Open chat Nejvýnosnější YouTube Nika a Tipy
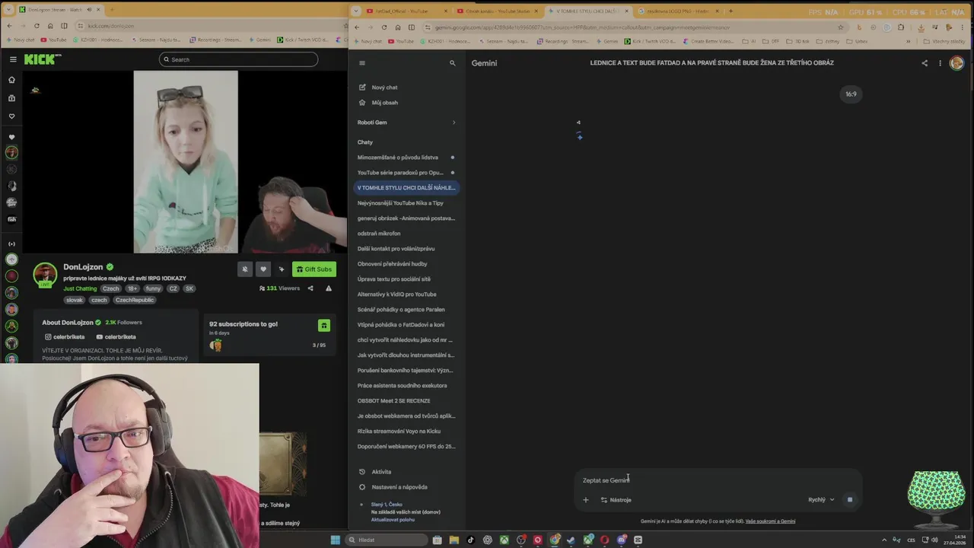The height and width of the screenshot is (548, 974). 406,203
